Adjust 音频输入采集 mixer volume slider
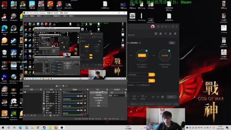 71,110
